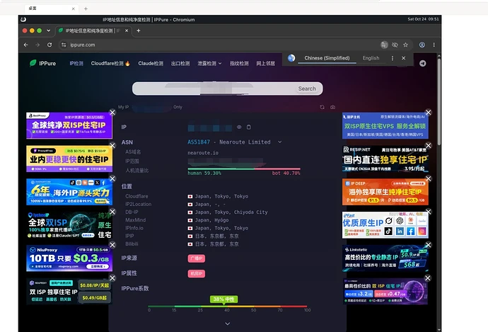This screenshot has height=332, width=488.
Task: Click the refresh icon beside My IP
Action: 322,107
